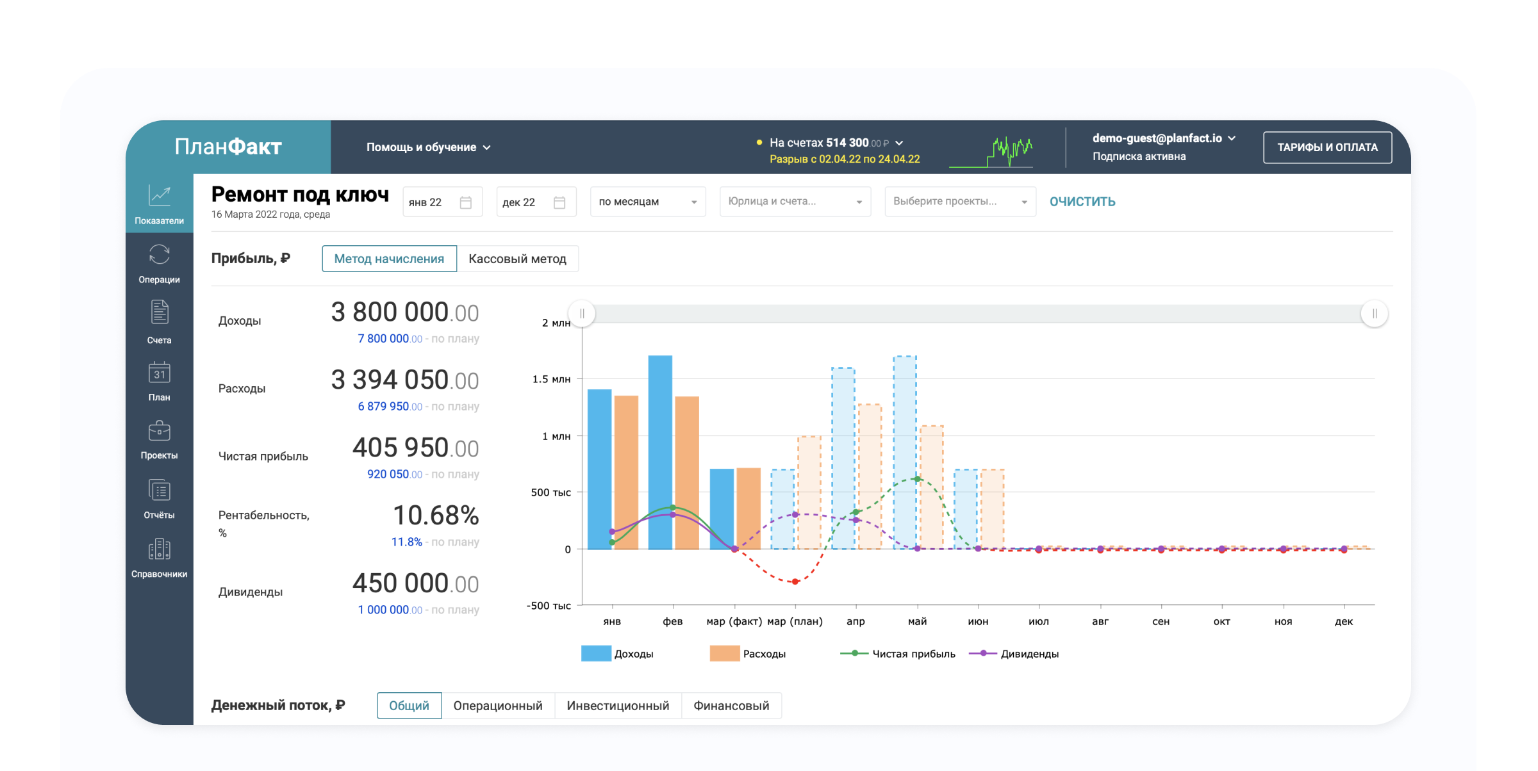Viewport: 1538px width, 771px height.
Task: Click the янв 22 start date field
Action: pos(442,202)
